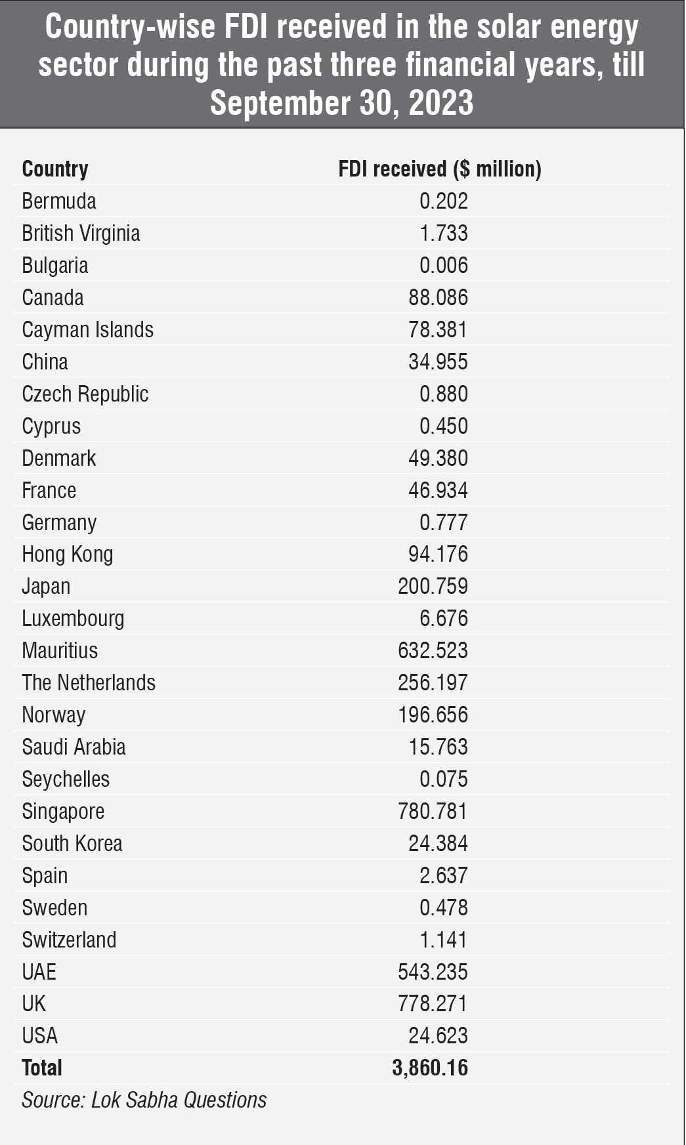Viewport: 686px width, 1145px height.
Task: Select the Country column header
Action: click(x=55, y=169)
